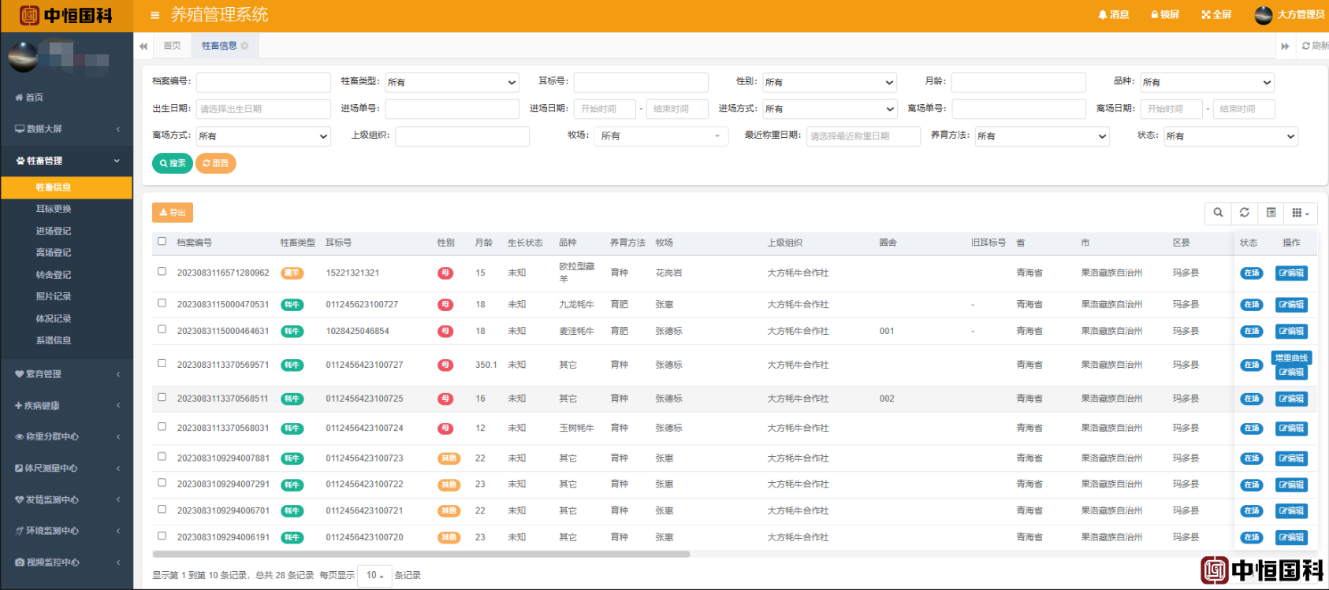Image resolution: width=1329 pixels, height=590 pixels.
Task: Check row 2023083116571280962 checkbox
Action: point(162,272)
